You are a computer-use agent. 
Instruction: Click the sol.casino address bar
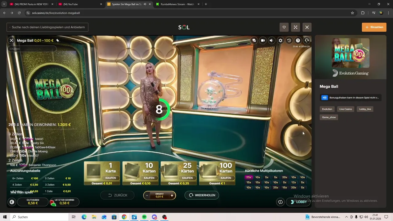click(190, 13)
